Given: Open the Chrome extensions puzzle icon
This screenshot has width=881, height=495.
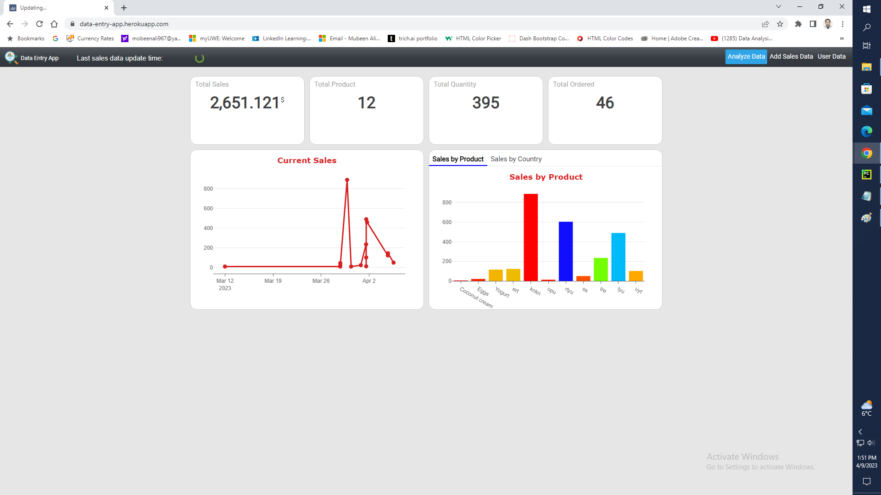Looking at the screenshot, I should click(x=798, y=24).
